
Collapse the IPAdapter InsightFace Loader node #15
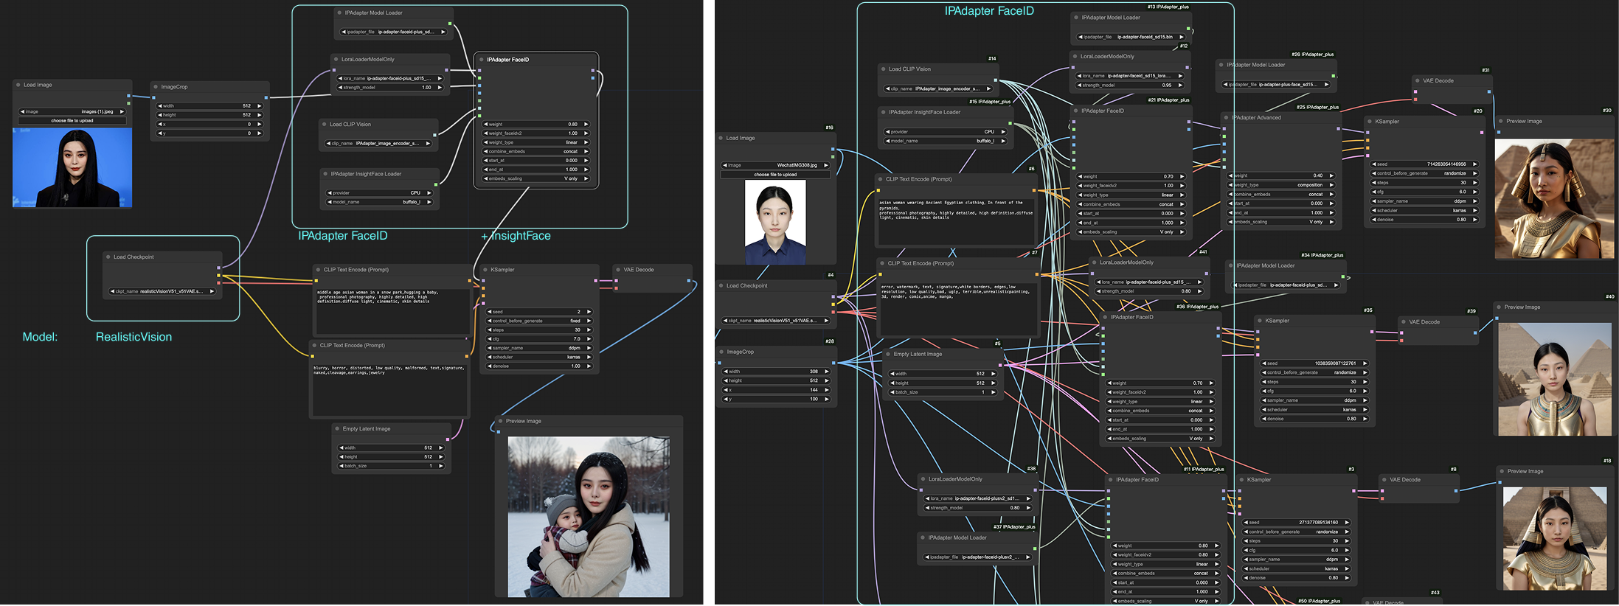click(x=883, y=112)
